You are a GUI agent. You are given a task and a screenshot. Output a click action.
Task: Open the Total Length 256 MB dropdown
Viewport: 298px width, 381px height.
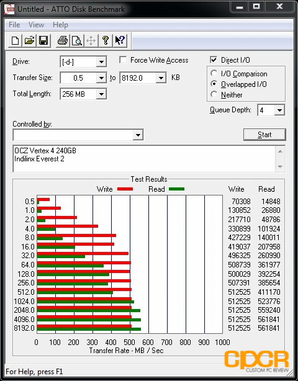(x=101, y=94)
